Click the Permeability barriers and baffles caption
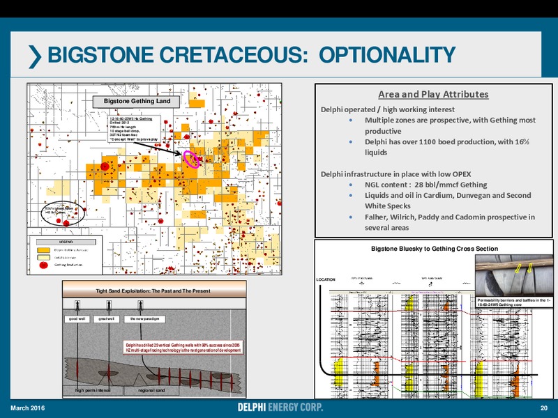558x418 pixels. (x=514, y=302)
